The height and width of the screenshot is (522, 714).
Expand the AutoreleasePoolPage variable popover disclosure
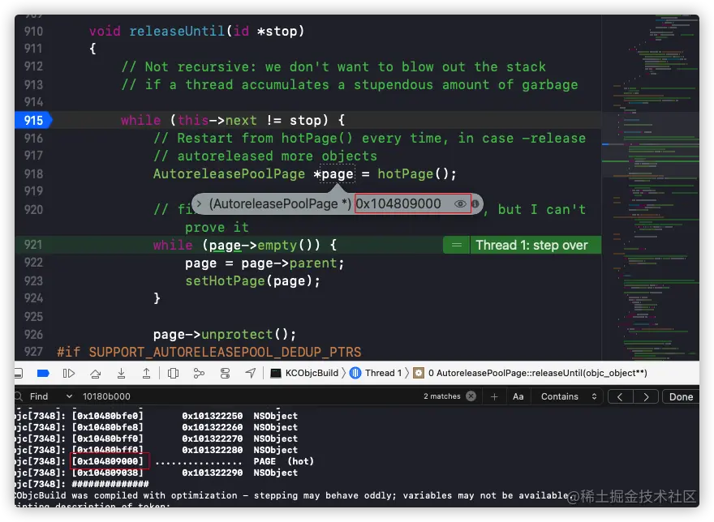click(x=199, y=204)
